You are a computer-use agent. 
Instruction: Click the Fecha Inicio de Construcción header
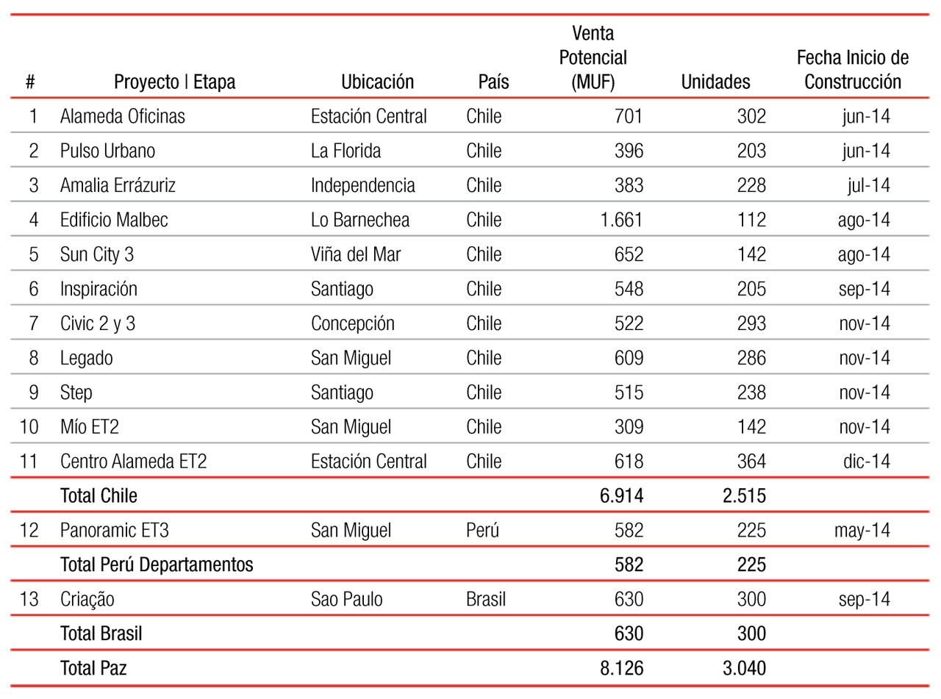[x=853, y=70]
